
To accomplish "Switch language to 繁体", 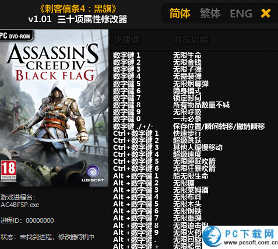I will point(210,13).
